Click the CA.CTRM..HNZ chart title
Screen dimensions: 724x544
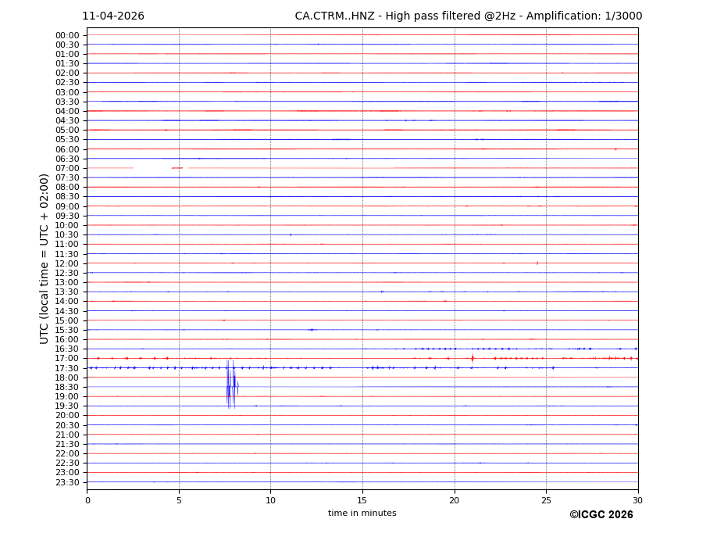(468, 16)
